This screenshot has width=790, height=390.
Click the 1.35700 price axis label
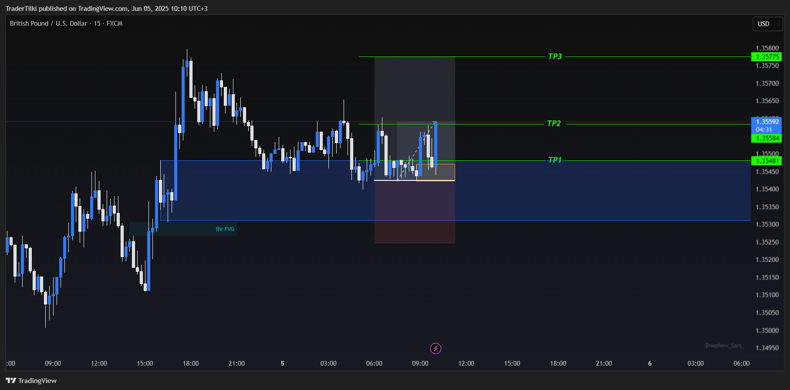[x=767, y=83]
